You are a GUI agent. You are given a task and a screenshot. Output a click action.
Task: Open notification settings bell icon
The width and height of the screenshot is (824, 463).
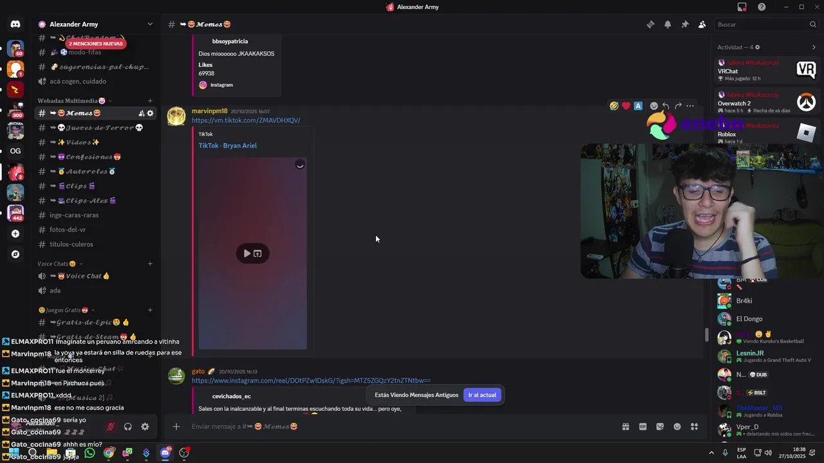(668, 24)
